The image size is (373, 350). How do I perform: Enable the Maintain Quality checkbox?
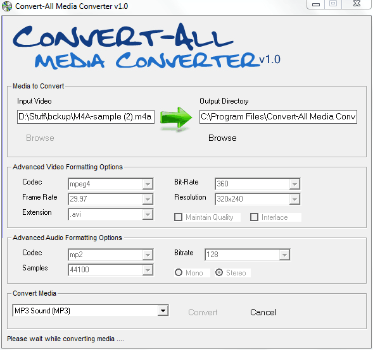(x=178, y=217)
